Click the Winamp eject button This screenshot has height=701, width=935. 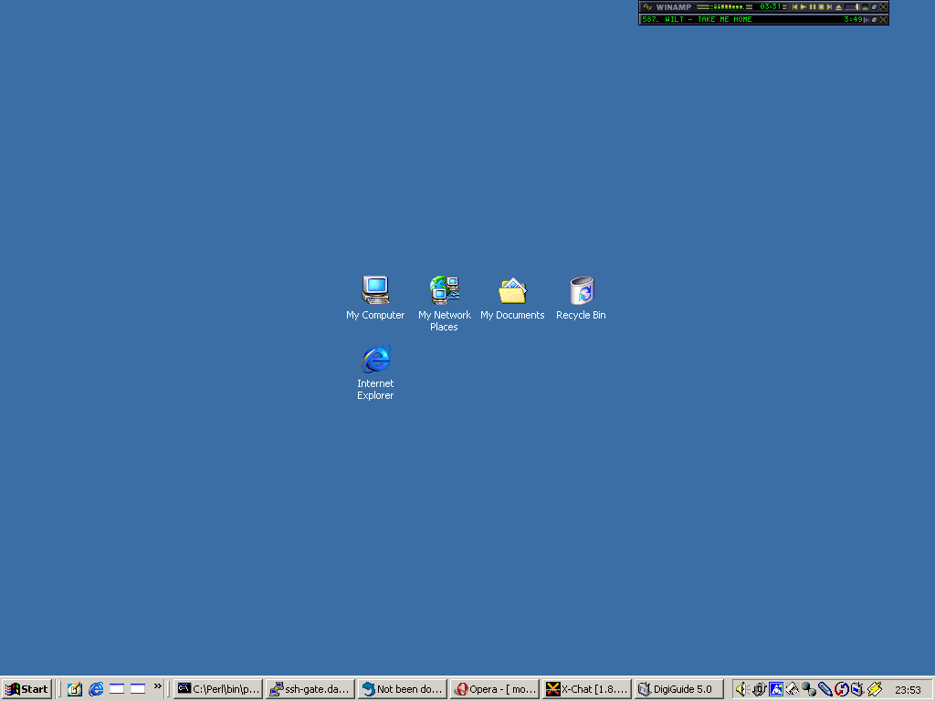[838, 6]
